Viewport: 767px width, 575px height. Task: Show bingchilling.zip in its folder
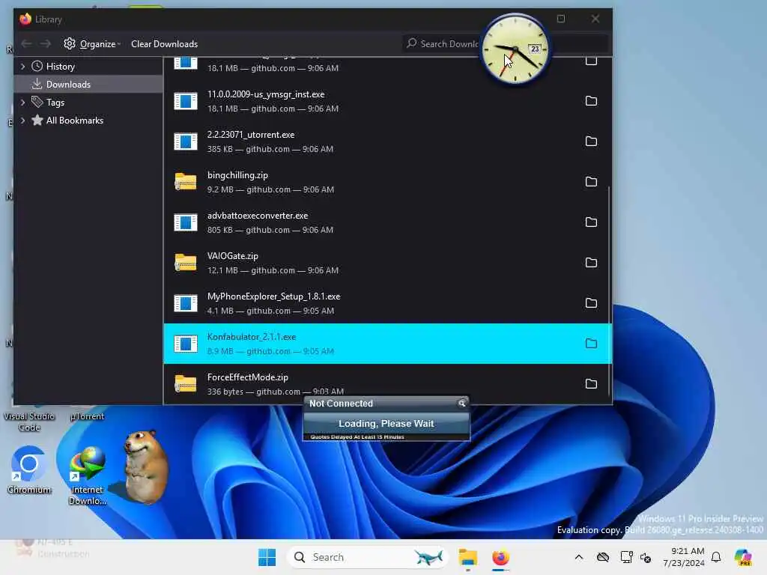[x=591, y=182]
